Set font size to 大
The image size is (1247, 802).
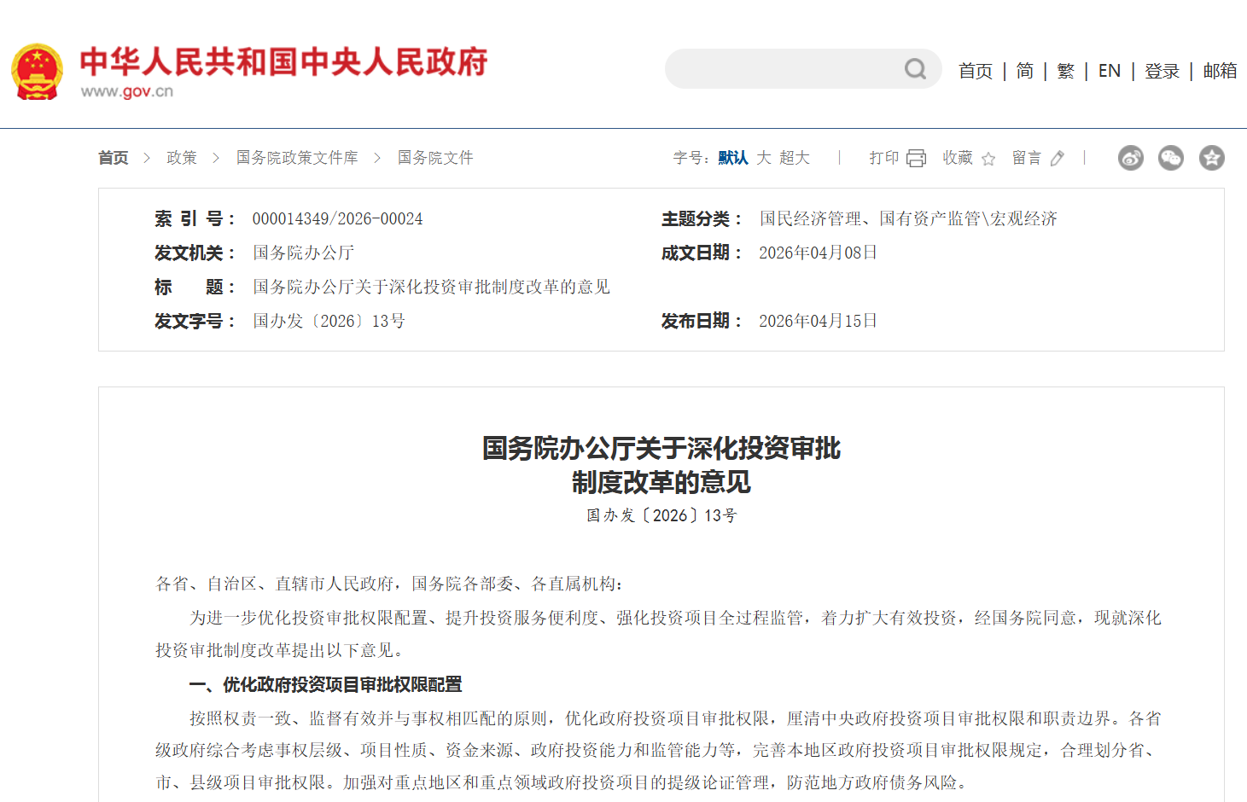764,158
